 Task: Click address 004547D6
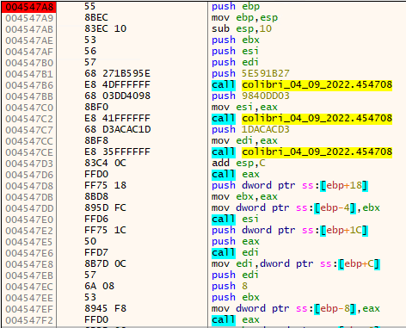(29, 175)
